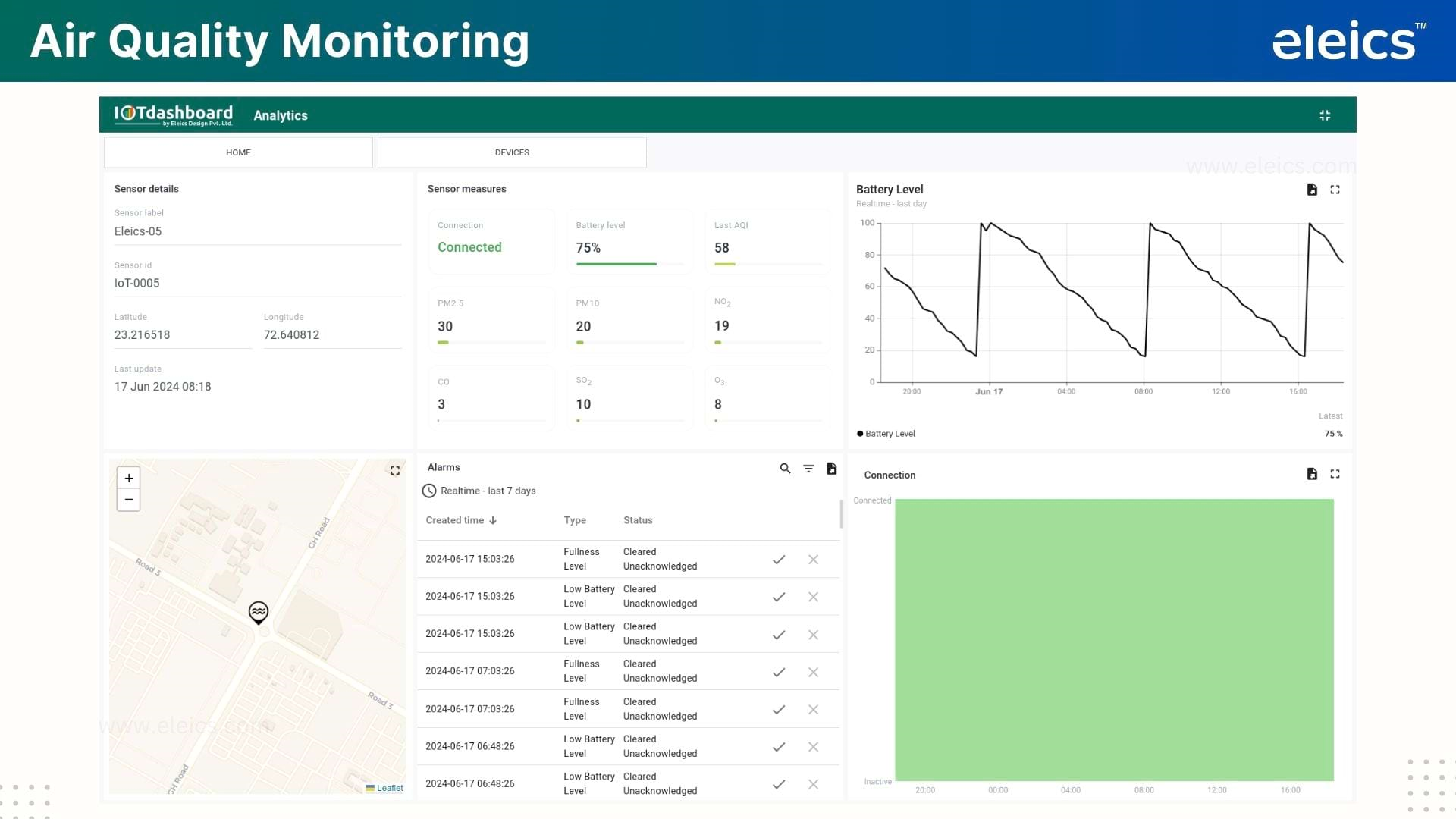Click the Sensor id field IoT-0005

tap(258, 283)
